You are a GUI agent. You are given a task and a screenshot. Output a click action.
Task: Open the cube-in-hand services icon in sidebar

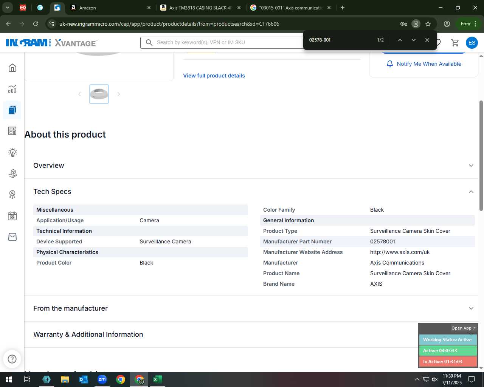click(x=12, y=173)
